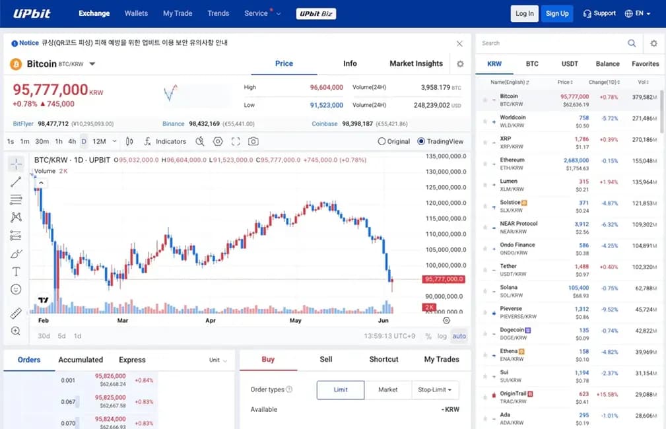
Task: Open the Wallets menu
Action: pos(136,14)
